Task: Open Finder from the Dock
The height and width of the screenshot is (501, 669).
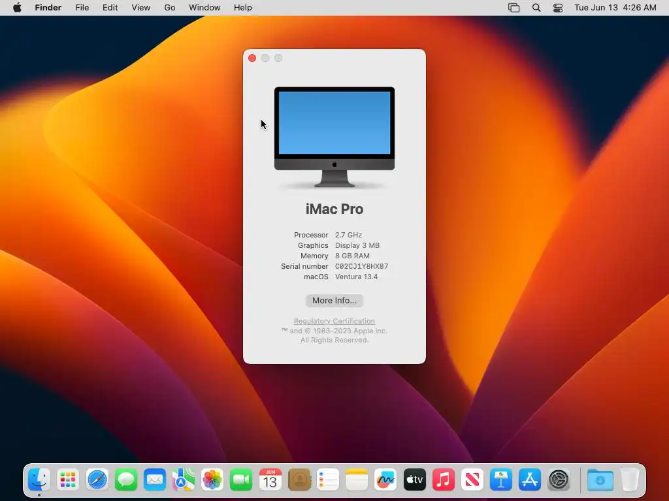Action: (x=39, y=479)
